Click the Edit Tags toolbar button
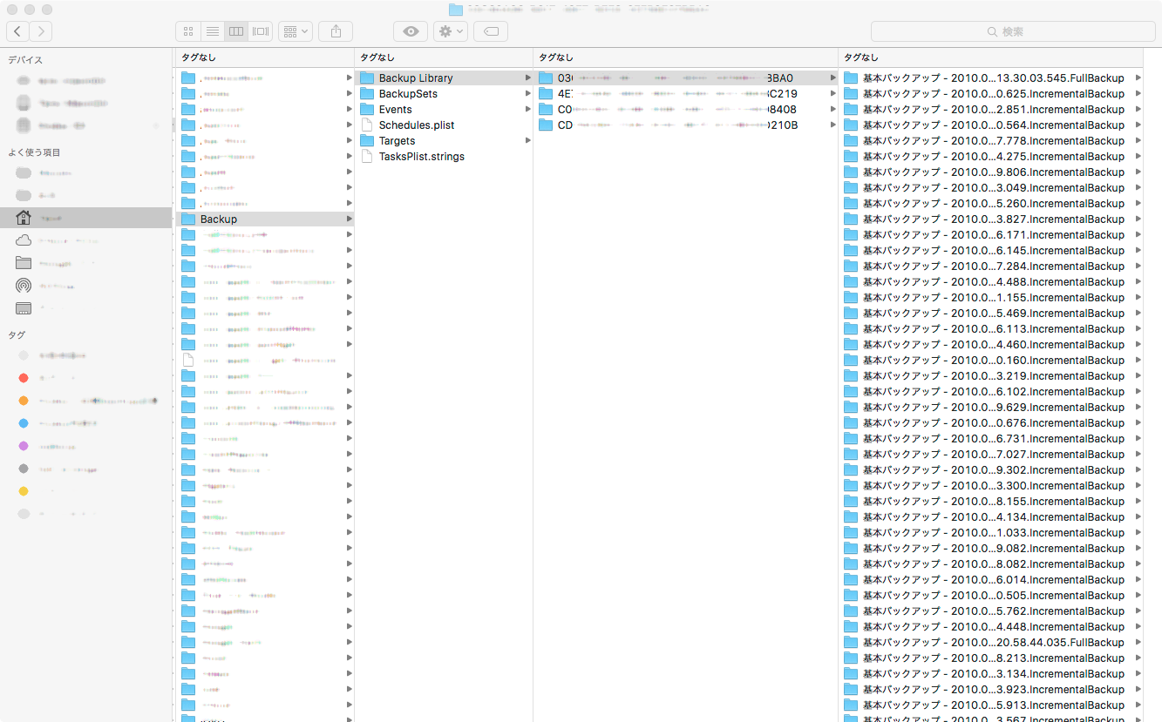The height and width of the screenshot is (722, 1162). pos(491,31)
